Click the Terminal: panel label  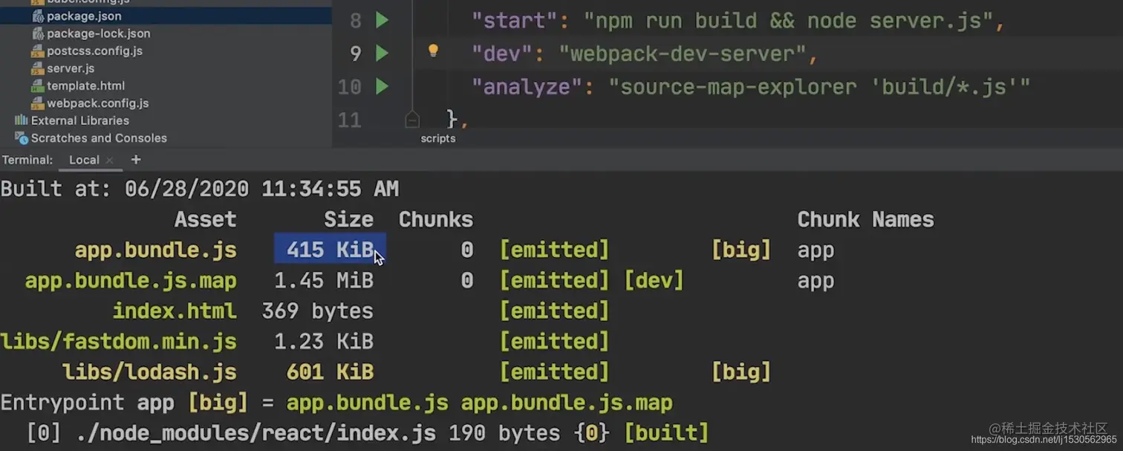[27, 160]
